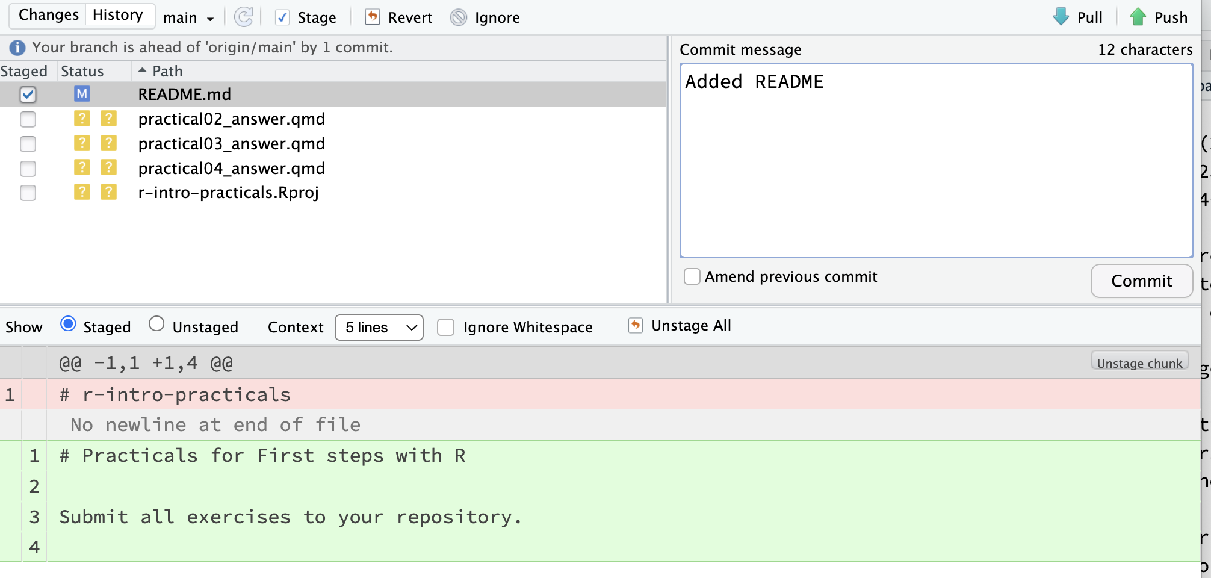Open the main branch dropdown

pyautogui.click(x=188, y=18)
